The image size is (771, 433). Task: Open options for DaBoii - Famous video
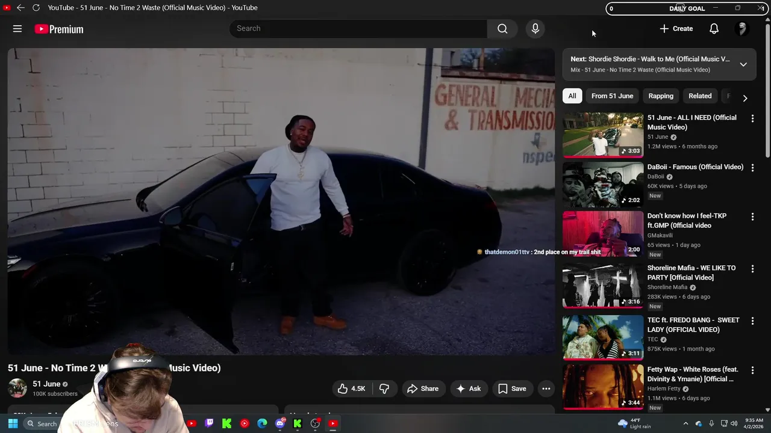[x=752, y=168]
